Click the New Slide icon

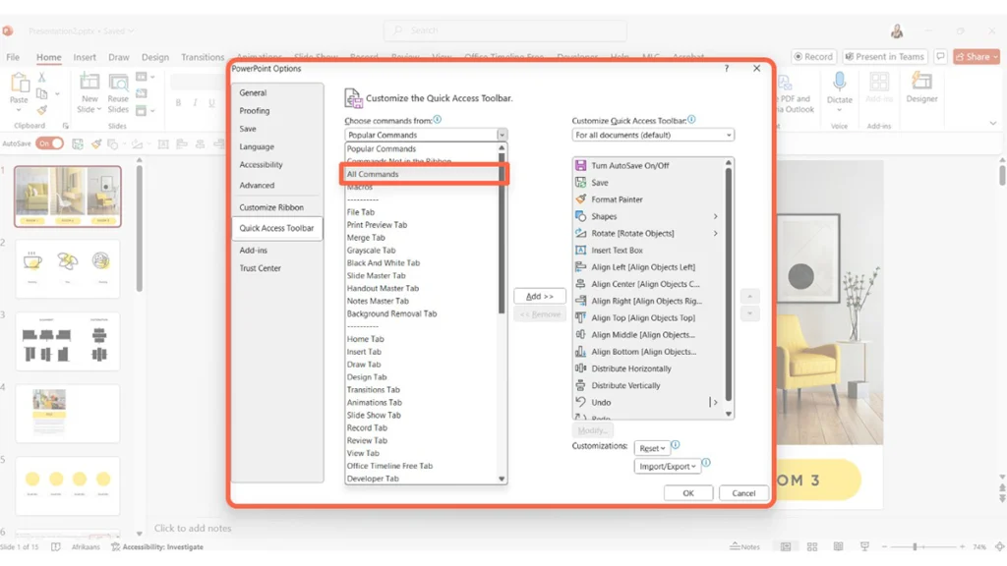pyautogui.click(x=89, y=83)
